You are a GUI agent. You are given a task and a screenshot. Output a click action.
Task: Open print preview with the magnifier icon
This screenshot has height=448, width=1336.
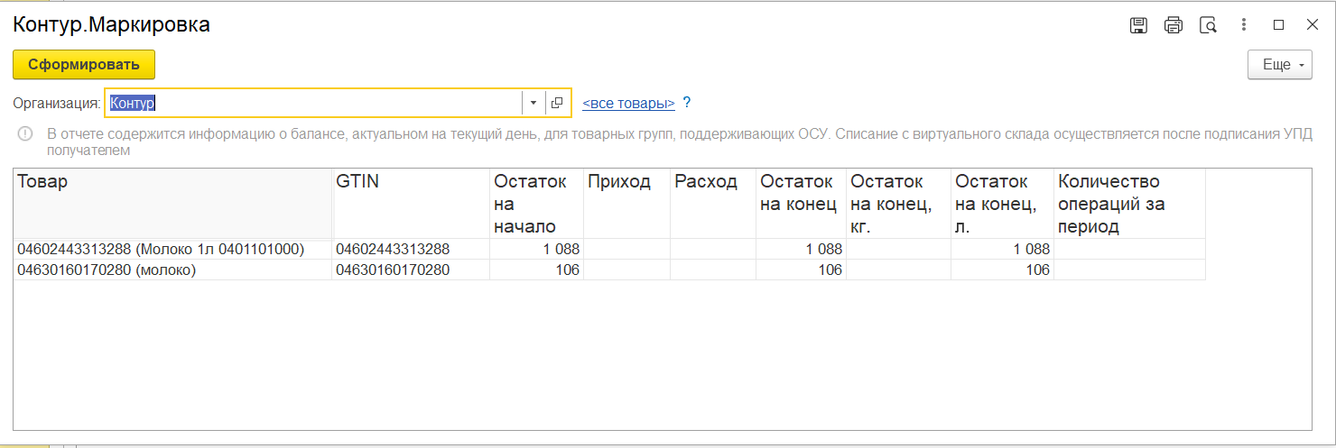(1209, 25)
